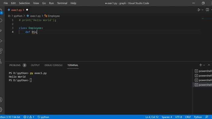Open the Help menu
The image size is (212, 119).
click(x=73, y=3)
